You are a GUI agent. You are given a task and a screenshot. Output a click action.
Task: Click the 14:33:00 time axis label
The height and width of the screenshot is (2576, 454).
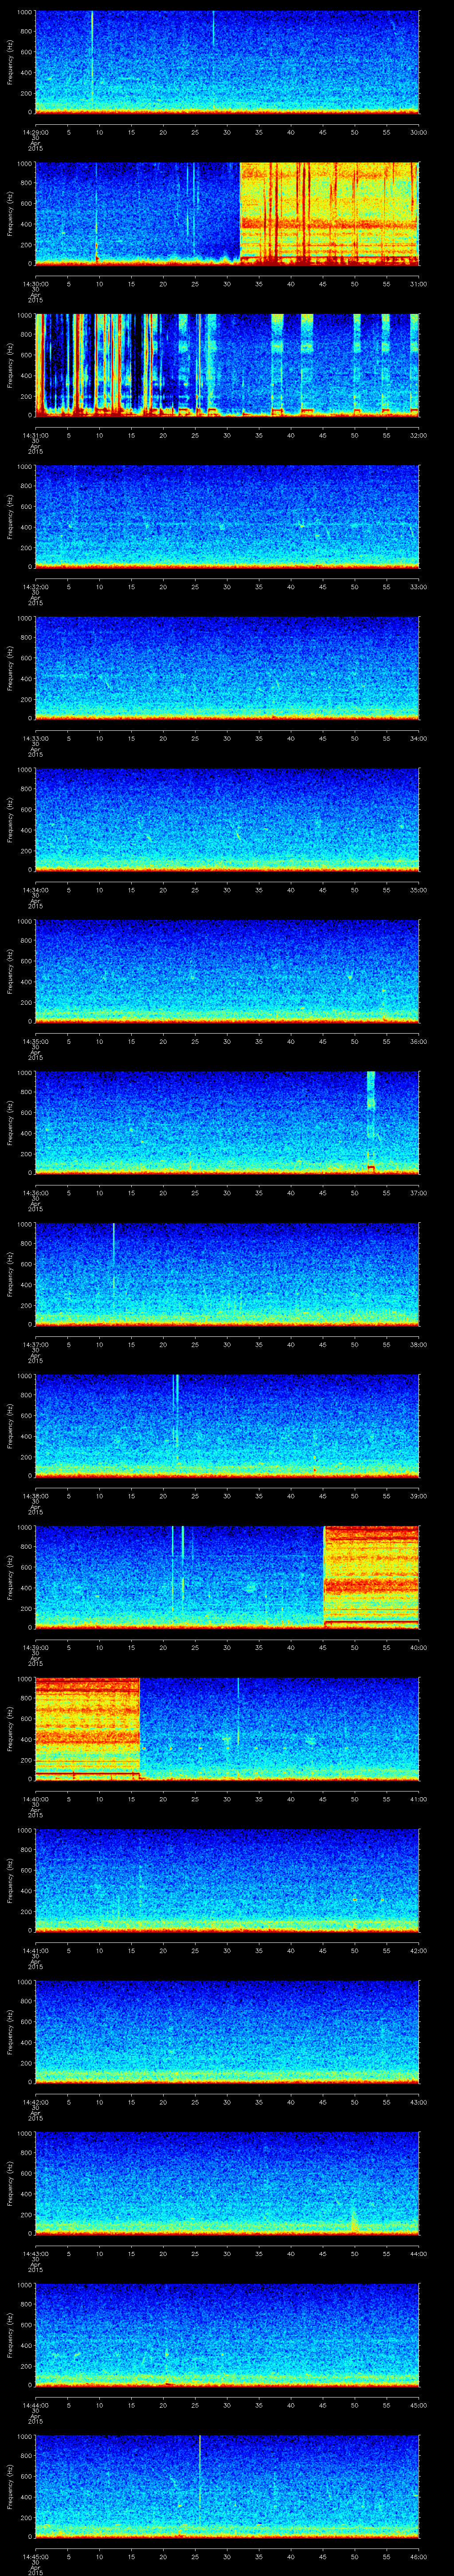point(36,738)
